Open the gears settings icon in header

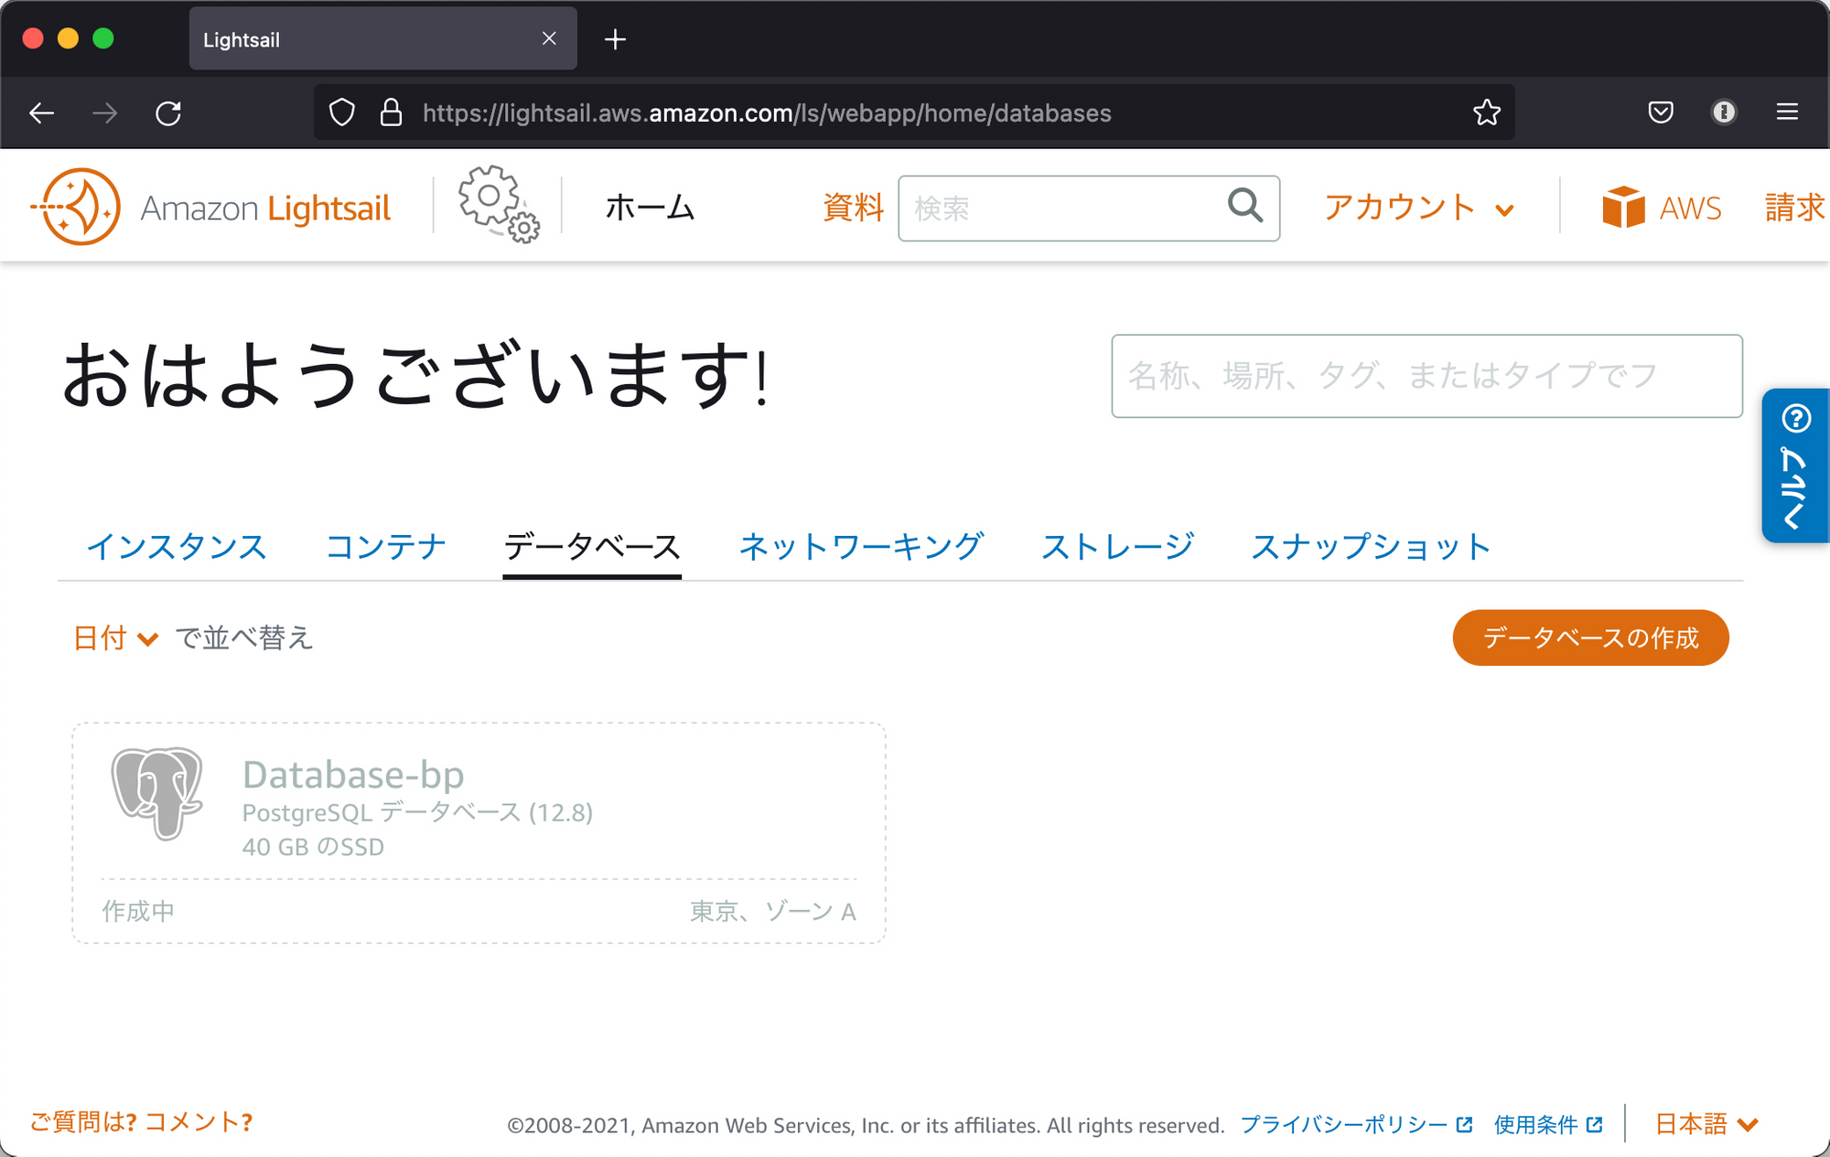coord(499,204)
